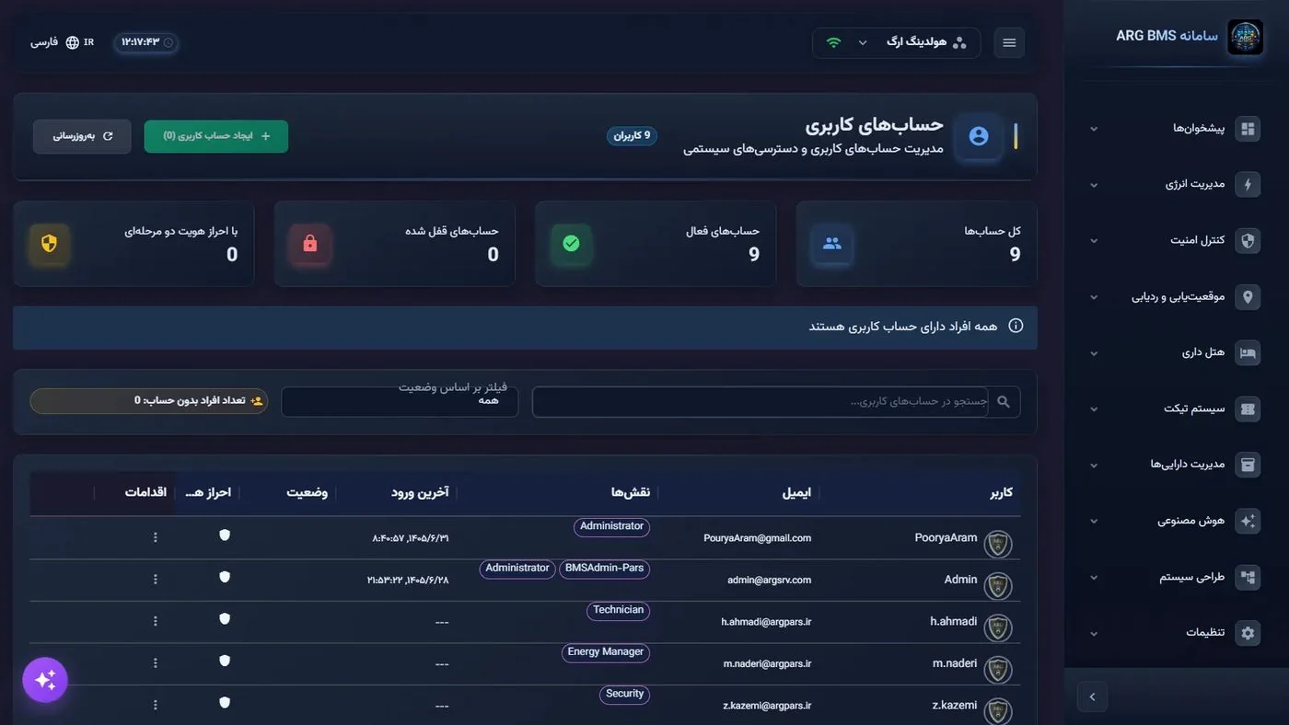Open actions menu for PooryaAram row
The height and width of the screenshot is (725, 1289).
point(155,537)
